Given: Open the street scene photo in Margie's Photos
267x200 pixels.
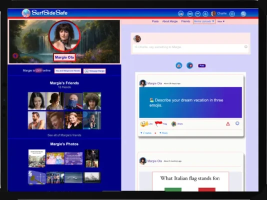Looking at the screenshot, I should pyautogui.click(x=37, y=158).
